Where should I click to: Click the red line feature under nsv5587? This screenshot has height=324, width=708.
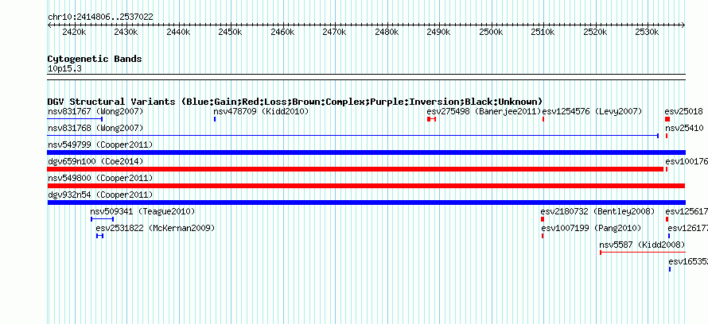[643, 253]
